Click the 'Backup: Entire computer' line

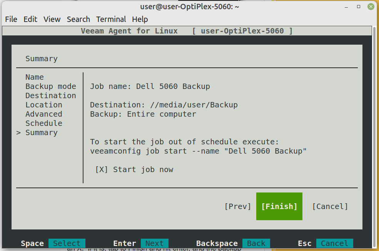[x=143, y=114]
